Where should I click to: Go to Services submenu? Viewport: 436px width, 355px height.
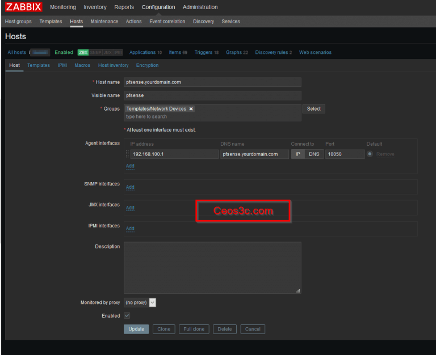coord(231,22)
